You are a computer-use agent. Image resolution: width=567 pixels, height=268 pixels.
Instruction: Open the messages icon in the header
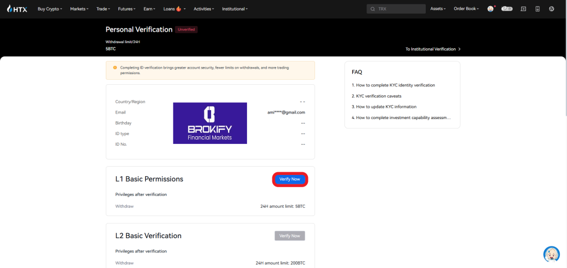point(523,9)
